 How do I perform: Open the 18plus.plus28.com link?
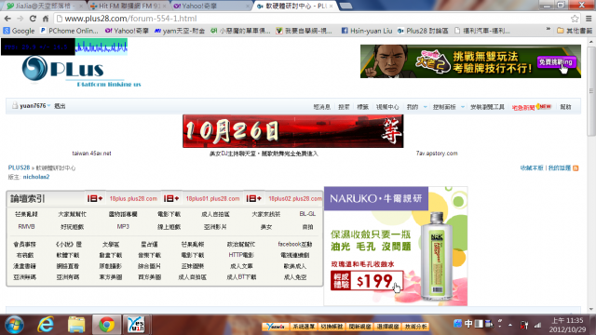point(133,198)
